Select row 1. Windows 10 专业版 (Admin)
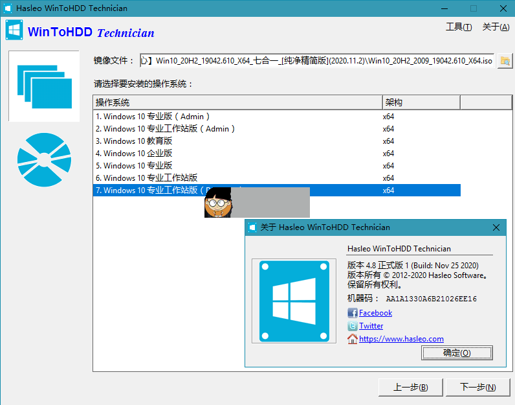Image resolution: width=515 pixels, height=405 pixels. (x=276, y=117)
